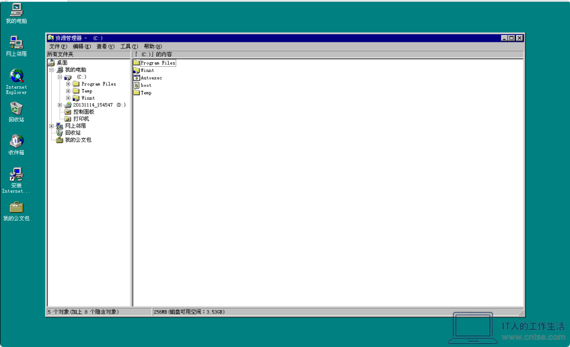Click Temp folder icon in tree
The width and height of the screenshot is (570, 347).
[76, 91]
